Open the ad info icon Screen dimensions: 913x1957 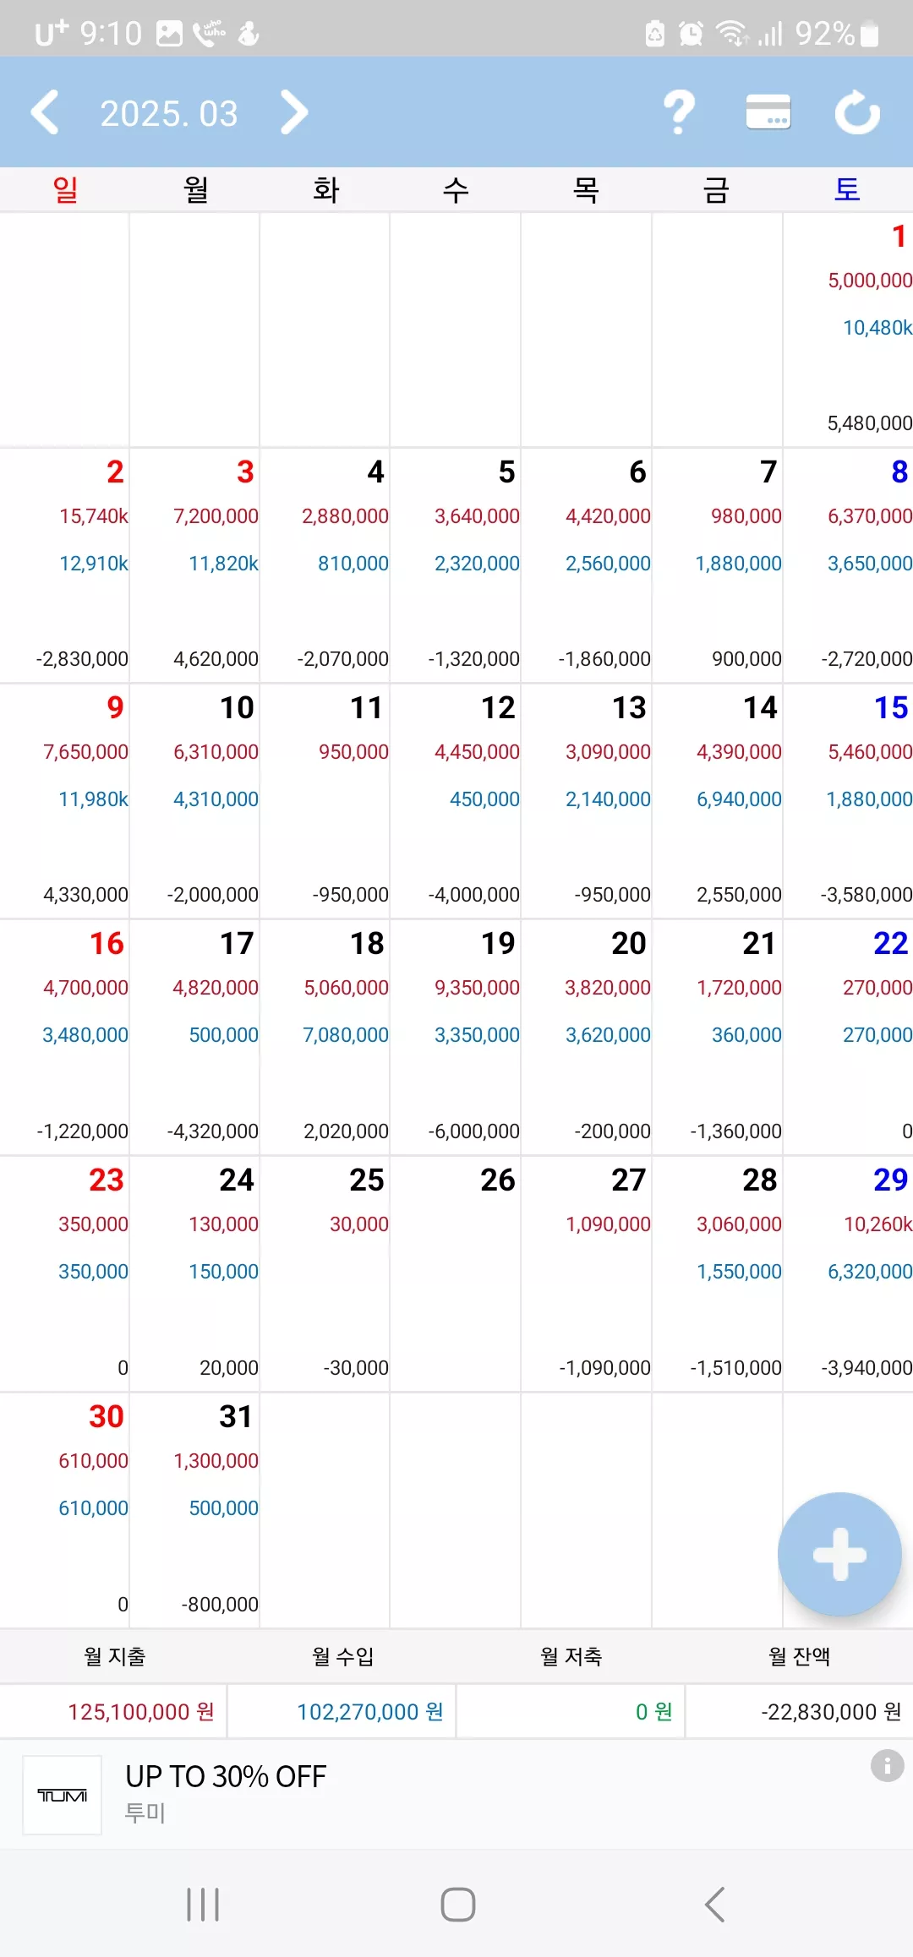887,1765
